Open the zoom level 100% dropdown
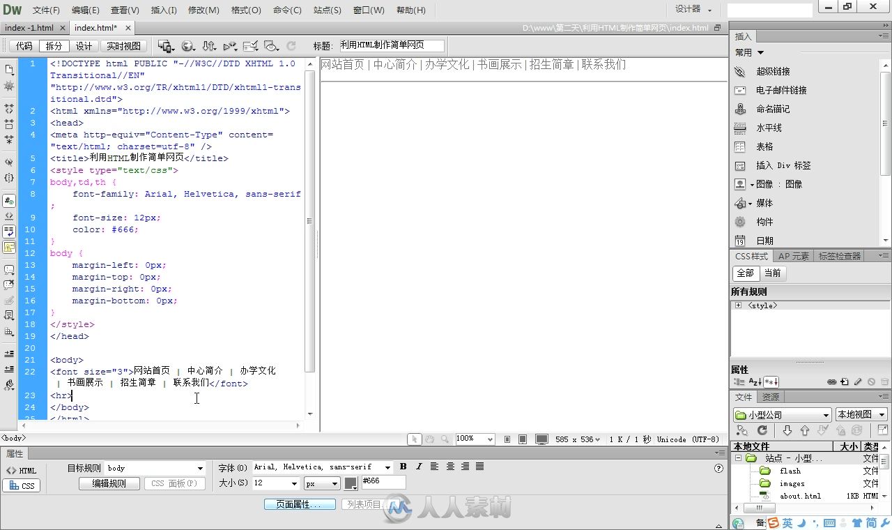Screen dimensions: 892x530 pyautogui.click(x=491, y=439)
